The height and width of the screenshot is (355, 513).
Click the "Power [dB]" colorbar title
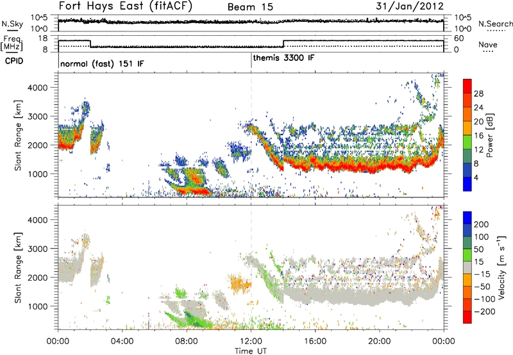pyautogui.click(x=489, y=135)
